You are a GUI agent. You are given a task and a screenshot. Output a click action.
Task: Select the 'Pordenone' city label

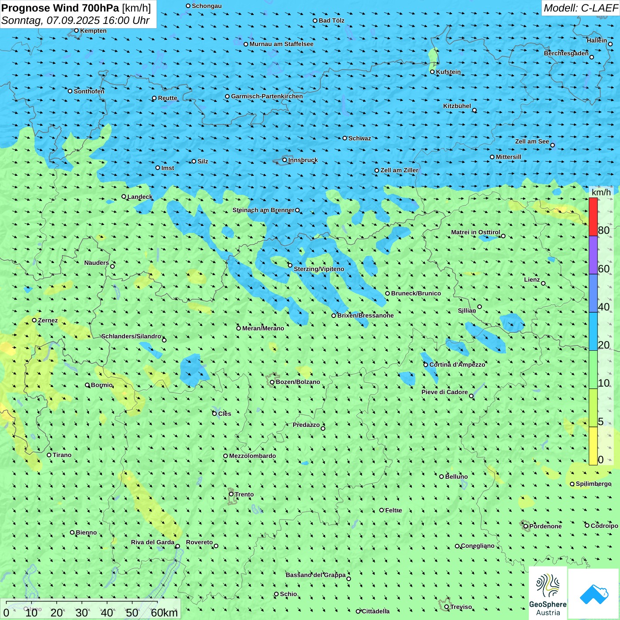tap(546, 526)
